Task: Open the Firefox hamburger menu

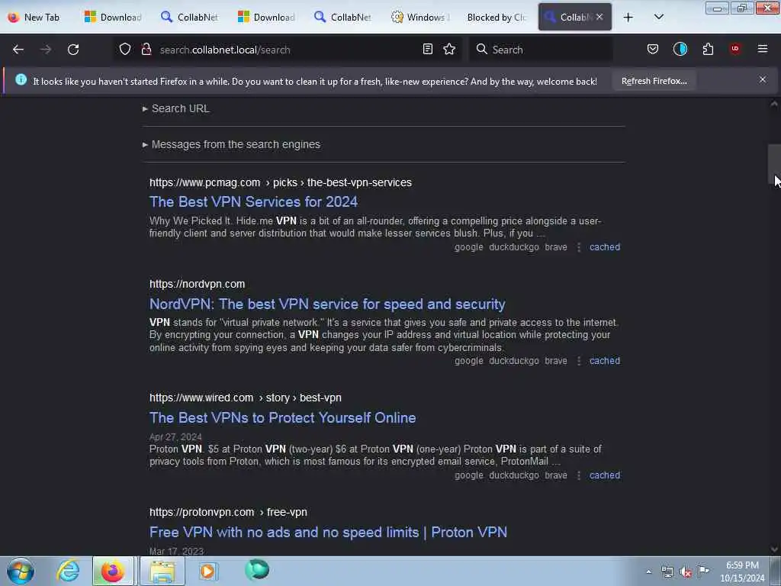Action: 763,49
